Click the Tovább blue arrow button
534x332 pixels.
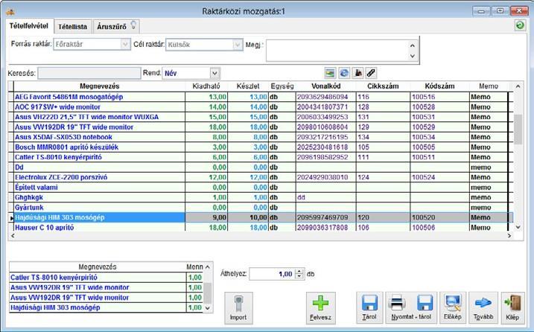pyautogui.click(x=483, y=308)
